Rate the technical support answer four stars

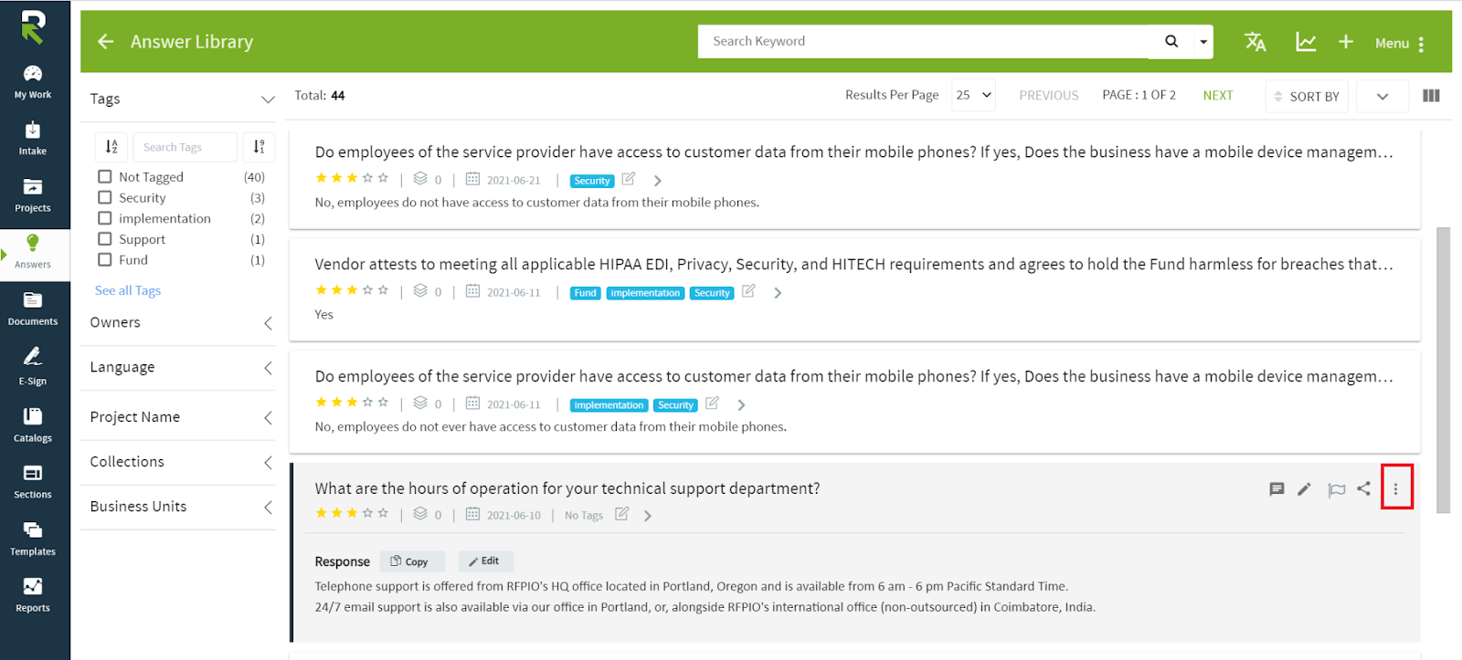coord(367,513)
